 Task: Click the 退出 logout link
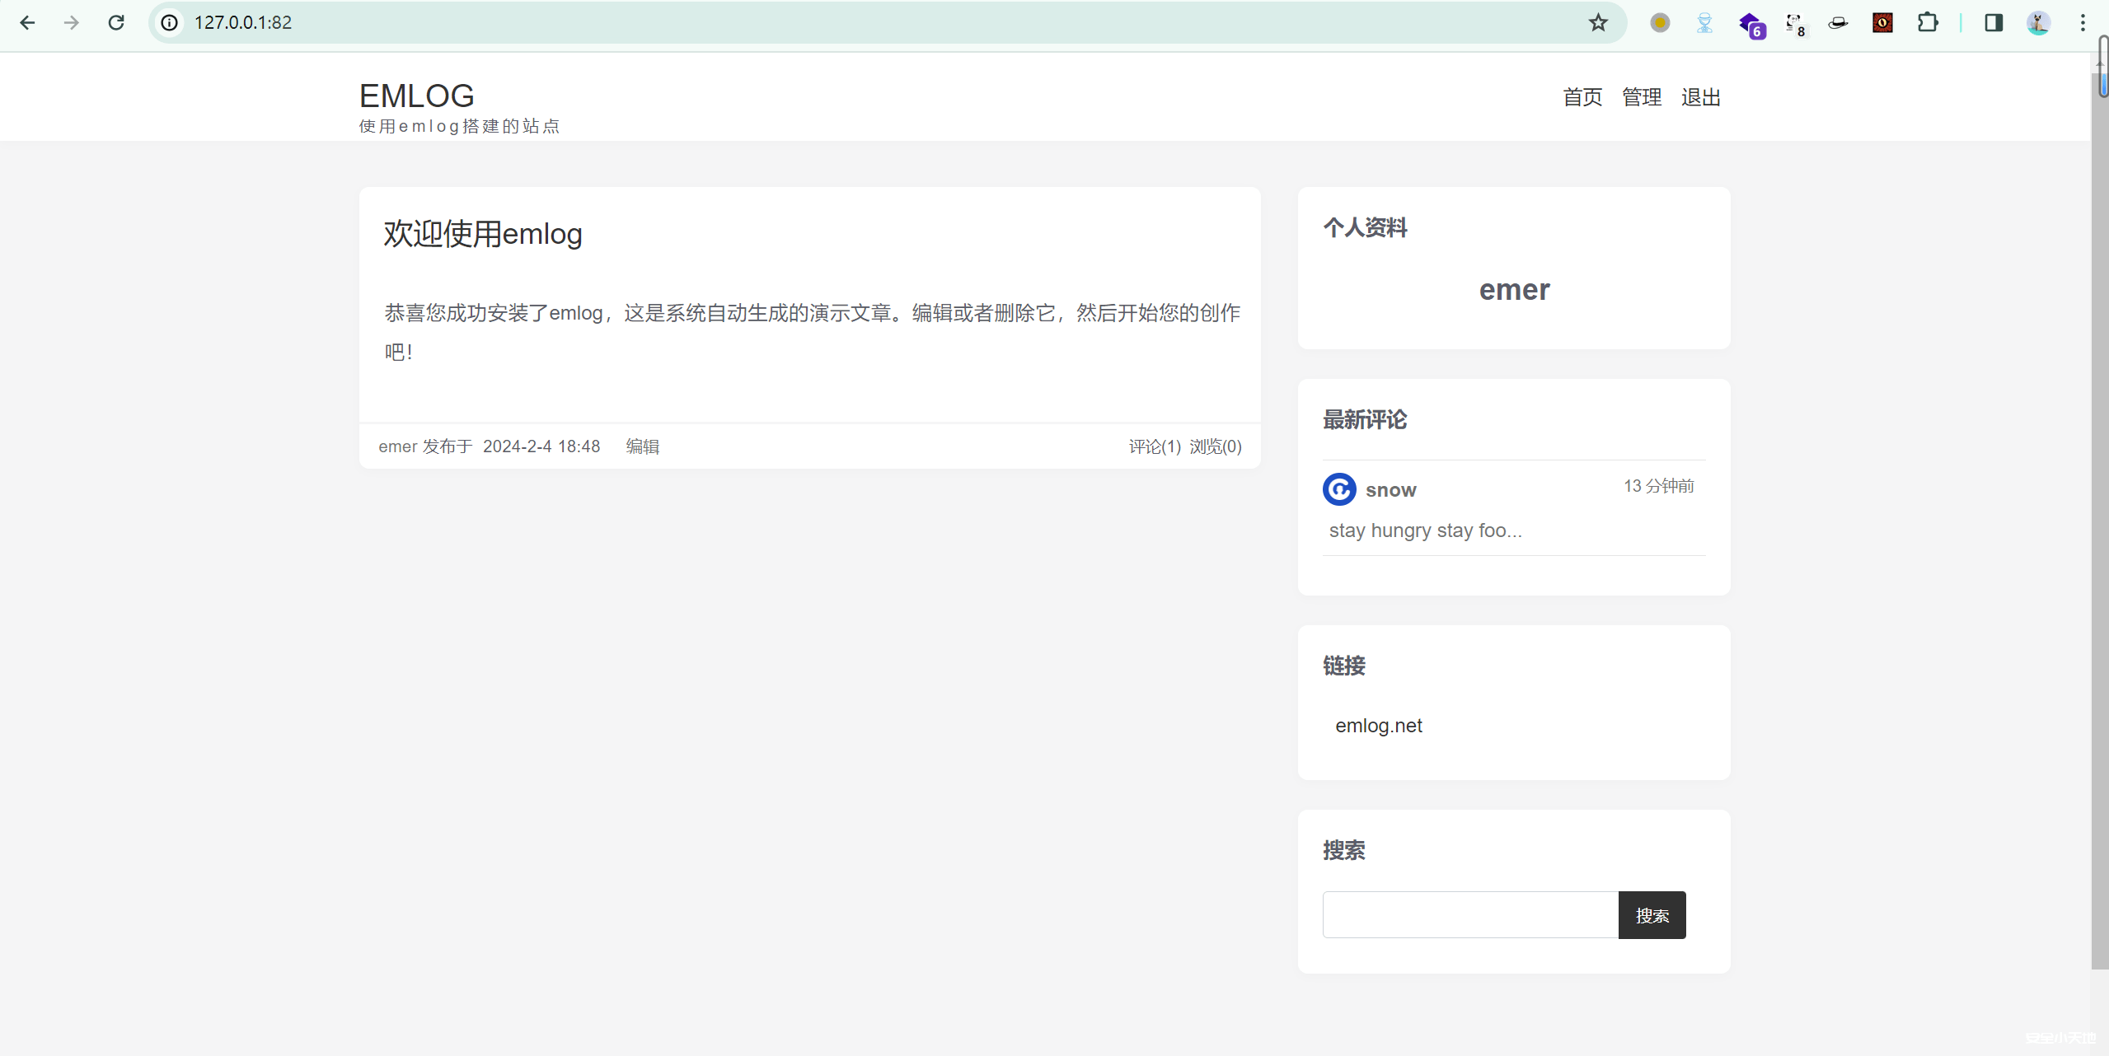[1701, 97]
